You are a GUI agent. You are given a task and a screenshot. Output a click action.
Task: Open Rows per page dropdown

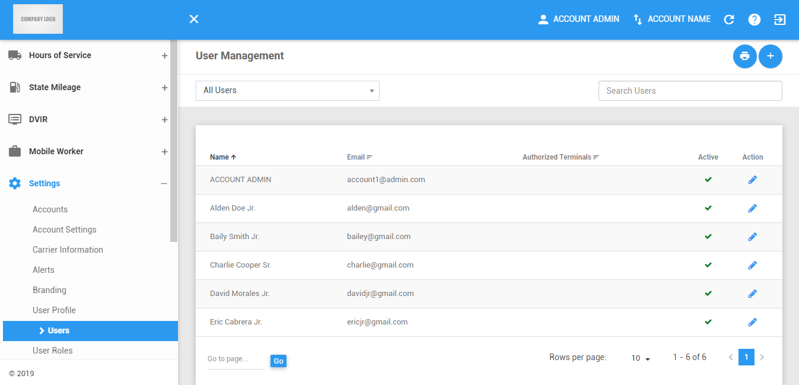(641, 358)
